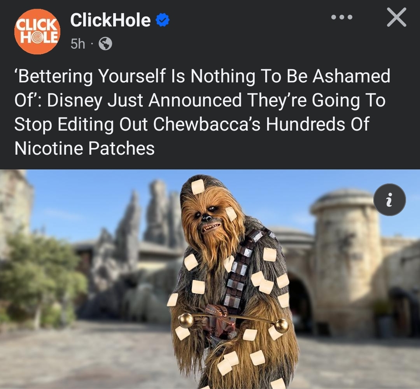Click the nicotine patch on Chewbacca's forehead

point(198,187)
